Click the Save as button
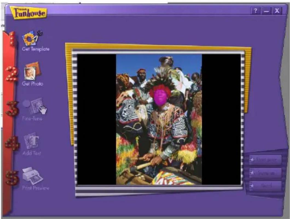Image resolution: width=290 pixels, height=219 pixels. click(x=265, y=173)
